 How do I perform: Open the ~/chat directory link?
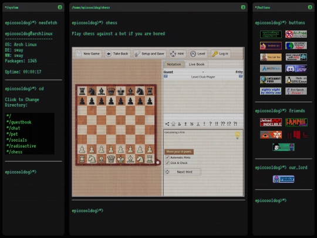pos(13,128)
